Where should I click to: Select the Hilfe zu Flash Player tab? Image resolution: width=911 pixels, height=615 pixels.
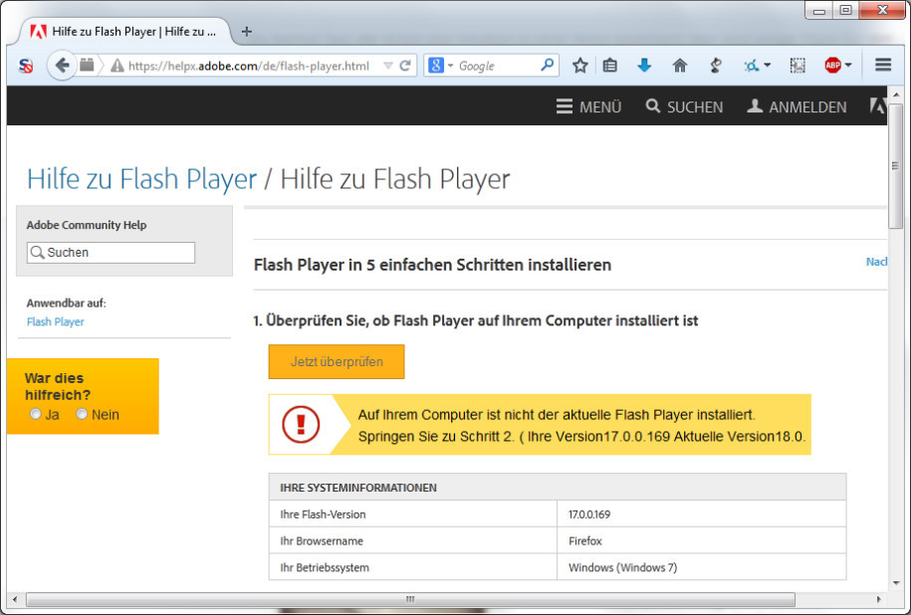pos(124,32)
